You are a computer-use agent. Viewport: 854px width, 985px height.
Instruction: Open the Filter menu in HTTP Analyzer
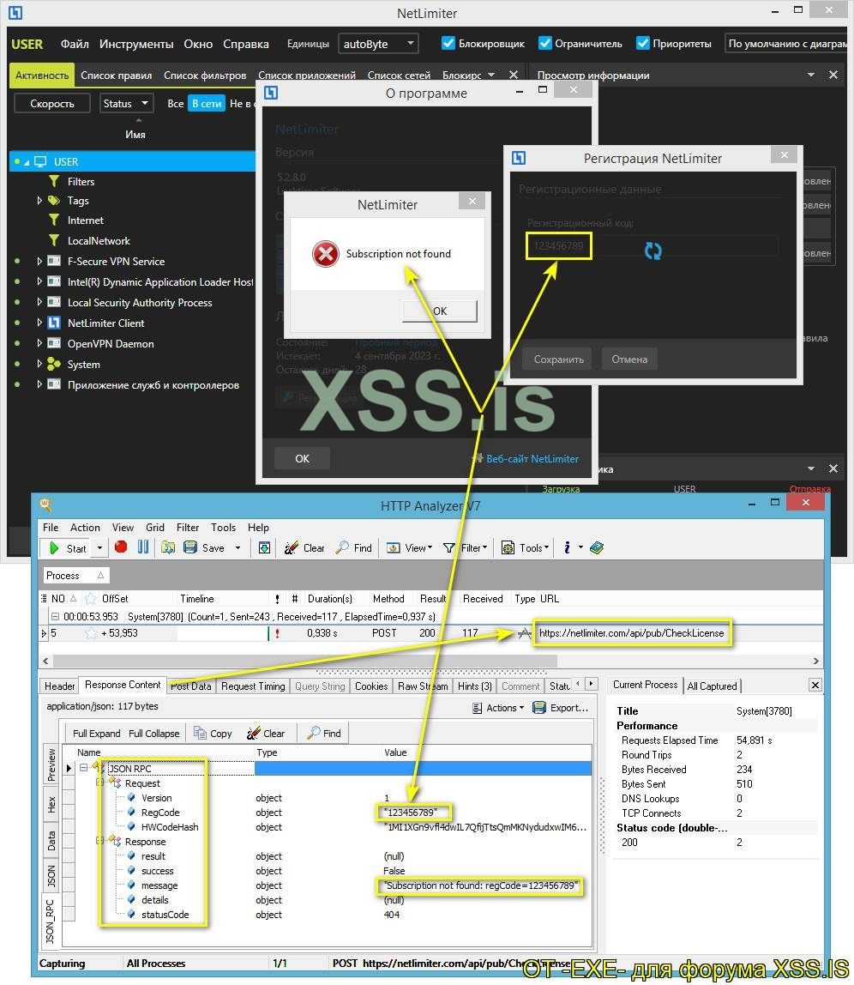click(188, 528)
